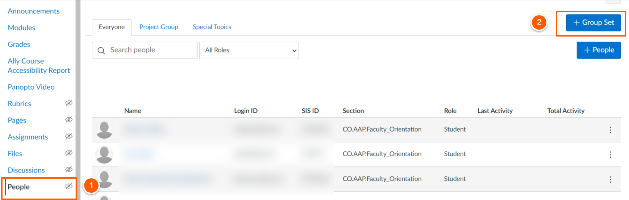Screen dimensions: 629x200
Task: Click second student's avatar
Action: (104, 154)
